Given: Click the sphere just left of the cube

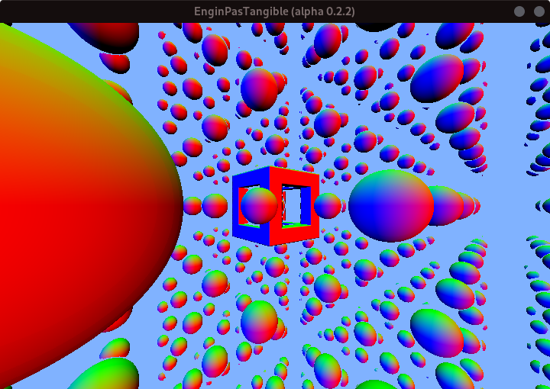Looking at the screenshot, I should (215, 206).
